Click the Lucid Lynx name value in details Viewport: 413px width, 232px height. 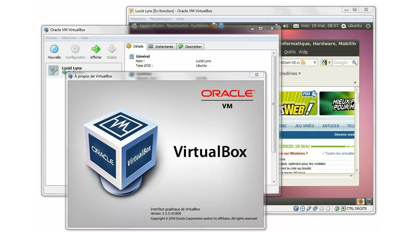coord(203,61)
